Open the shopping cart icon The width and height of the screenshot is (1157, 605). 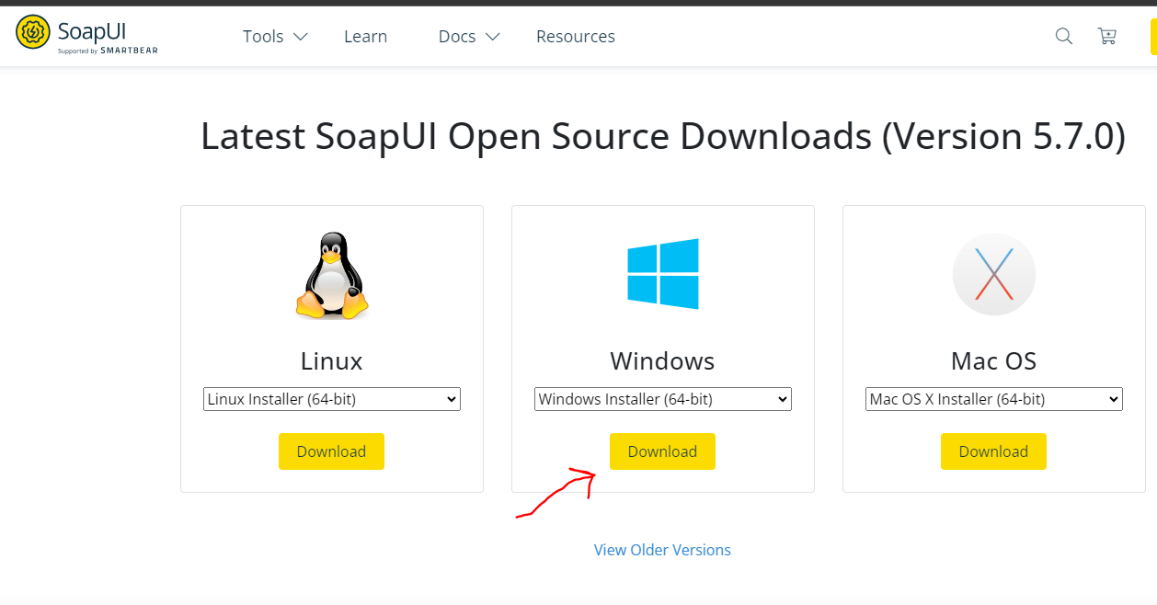click(x=1107, y=36)
